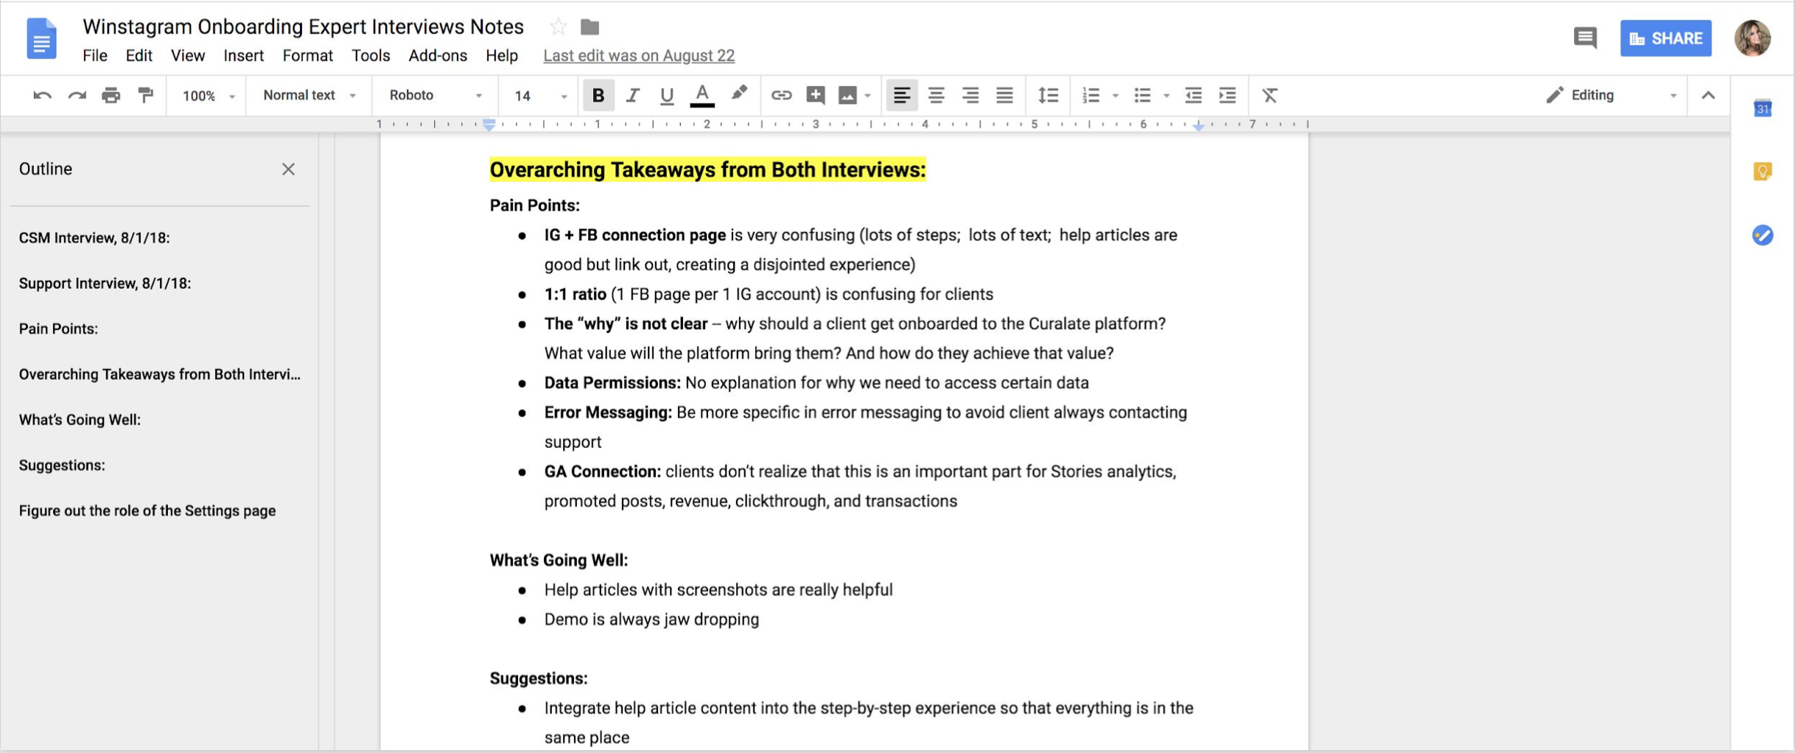Set center text alignment
This screenshot has width=1795, height=753.
[936, 95]
